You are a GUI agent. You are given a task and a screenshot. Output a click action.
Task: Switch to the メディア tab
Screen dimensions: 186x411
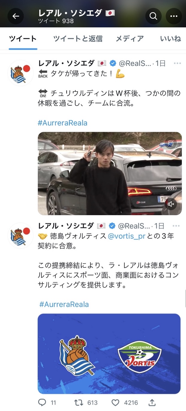[x=130, y=39]
